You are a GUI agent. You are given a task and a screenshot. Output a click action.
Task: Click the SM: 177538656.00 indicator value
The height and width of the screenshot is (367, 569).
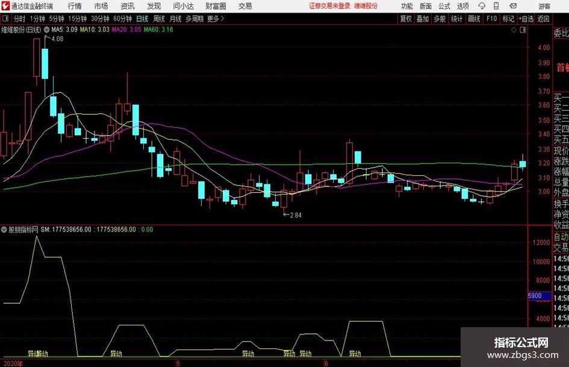tap(66, 230)
